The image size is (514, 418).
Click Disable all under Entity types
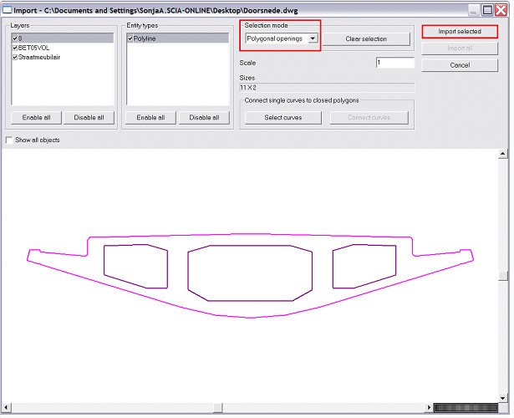pos(204,117)
